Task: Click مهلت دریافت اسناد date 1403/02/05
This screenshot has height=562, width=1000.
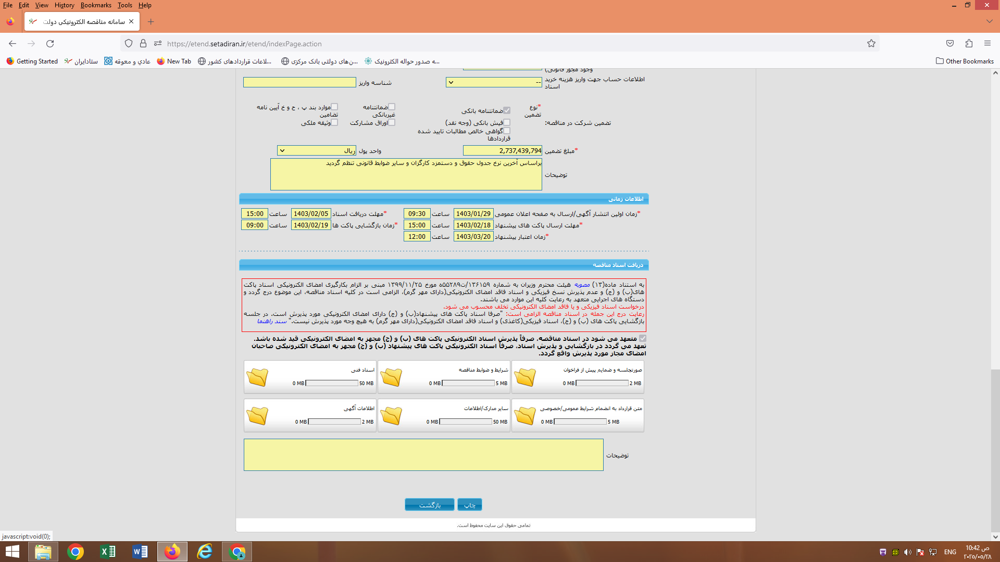Action: [x=311, y=214]
